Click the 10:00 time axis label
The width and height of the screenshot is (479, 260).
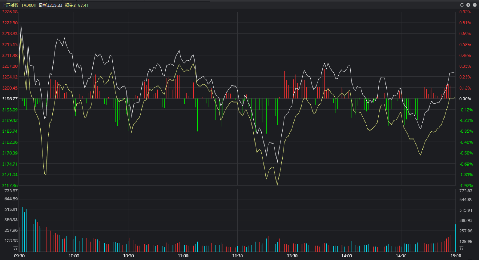pyautogui.click(x=74, y=256)
